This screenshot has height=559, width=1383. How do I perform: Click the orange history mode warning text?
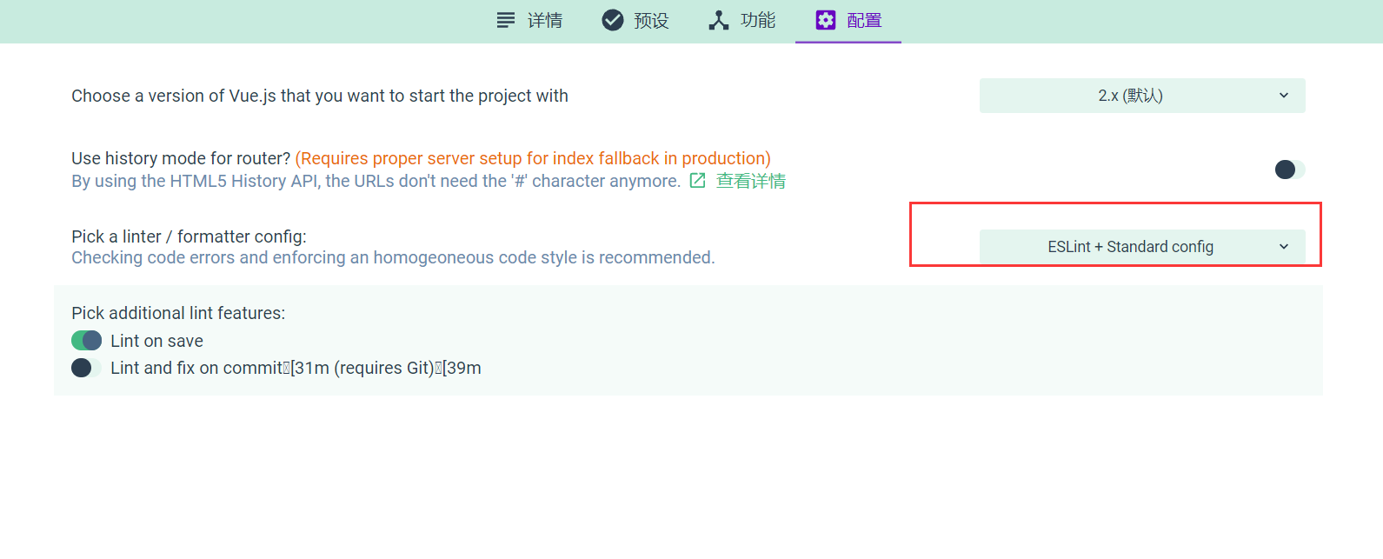[x=533, y=158]
